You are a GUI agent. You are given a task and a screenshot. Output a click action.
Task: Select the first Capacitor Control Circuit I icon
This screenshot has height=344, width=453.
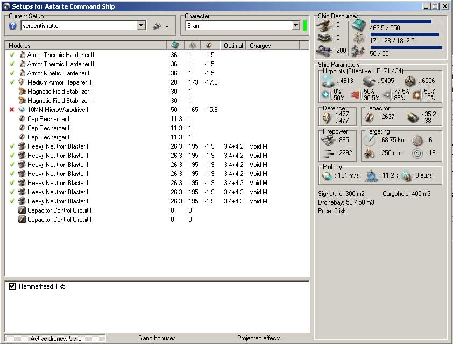click(22, 210)
